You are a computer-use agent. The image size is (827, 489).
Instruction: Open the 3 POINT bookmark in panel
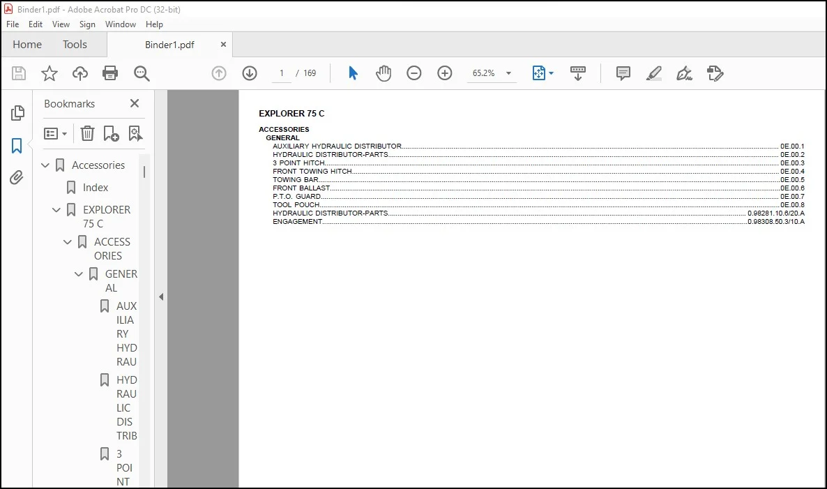pyautogui.click(x=124, y=468)
